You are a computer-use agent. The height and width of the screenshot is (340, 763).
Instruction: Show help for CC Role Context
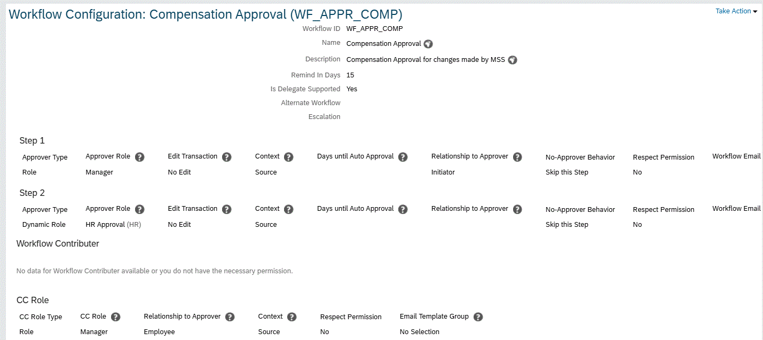click(x=292, y=317)
